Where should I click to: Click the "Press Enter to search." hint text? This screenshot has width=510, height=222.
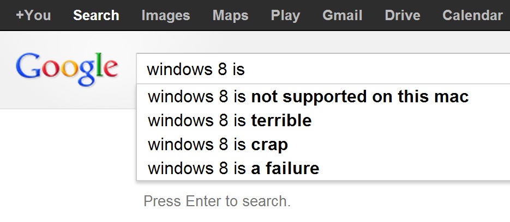217,201
